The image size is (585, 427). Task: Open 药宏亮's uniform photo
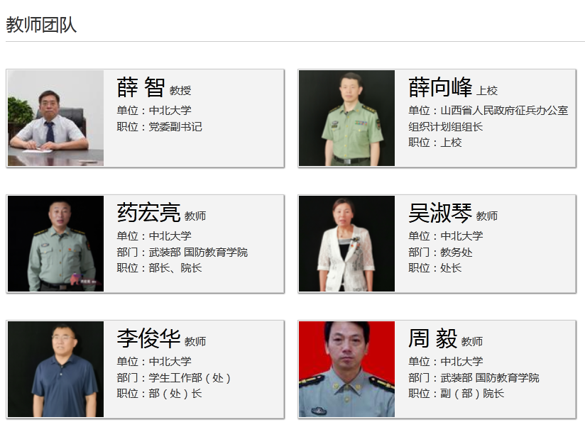[55, 244]
